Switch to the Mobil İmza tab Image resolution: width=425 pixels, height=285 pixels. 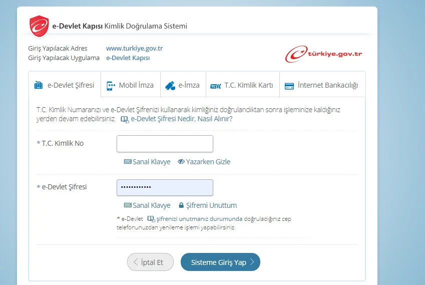coord(130,85)
